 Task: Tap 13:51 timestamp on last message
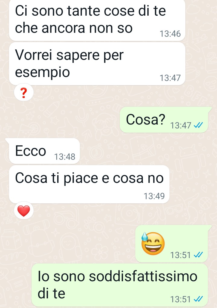pyautogui.click(x=181, y=299)
